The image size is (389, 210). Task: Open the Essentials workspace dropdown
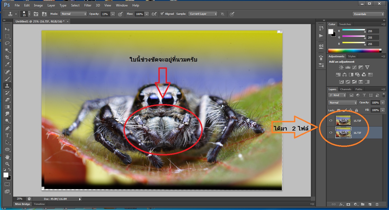point(368,14)
